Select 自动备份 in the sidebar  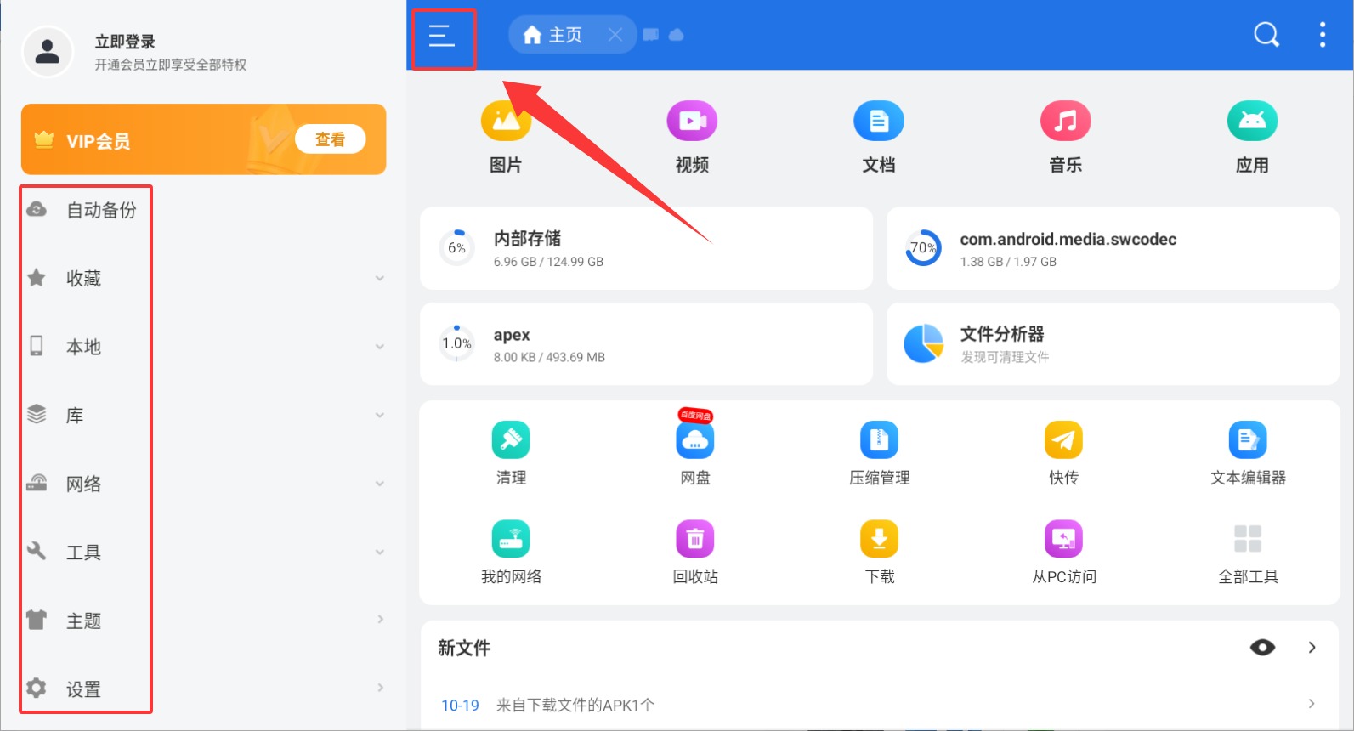[x=101, y=210]
